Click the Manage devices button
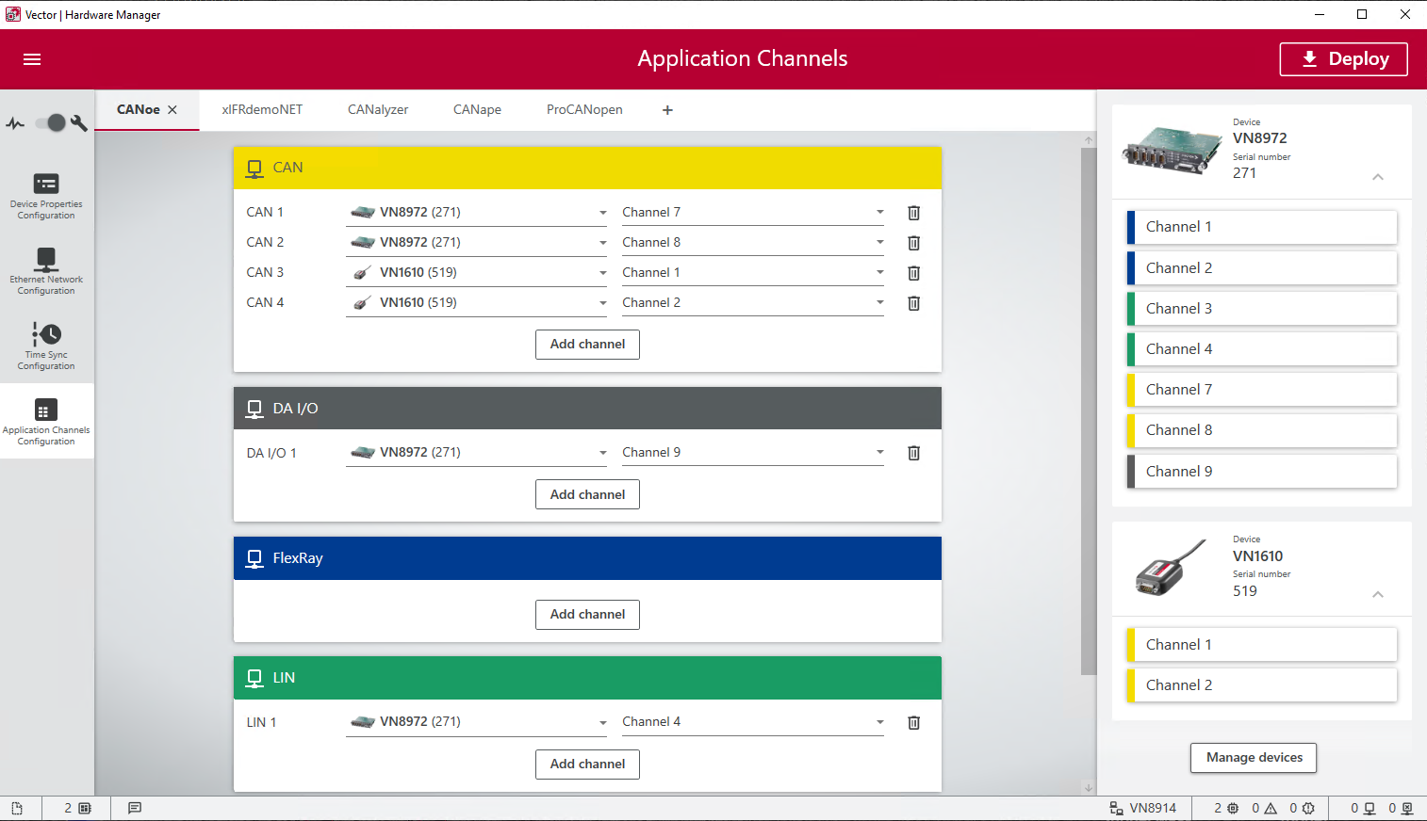 point(1254,758)
